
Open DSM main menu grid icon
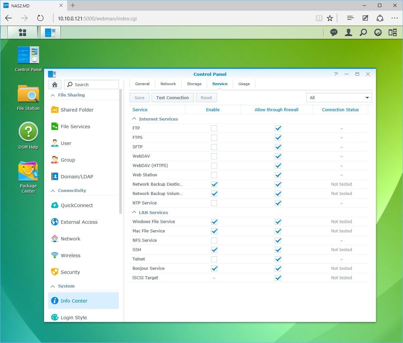22,32
